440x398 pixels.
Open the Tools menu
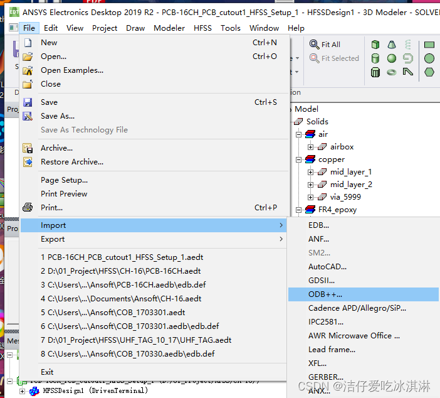click(x=231, y=28)
